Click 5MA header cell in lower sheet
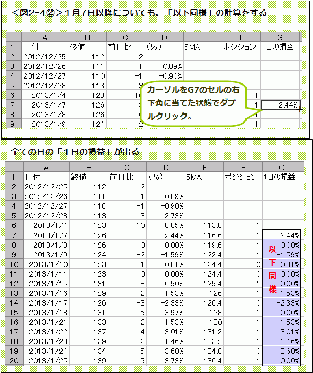 (204, 177)
